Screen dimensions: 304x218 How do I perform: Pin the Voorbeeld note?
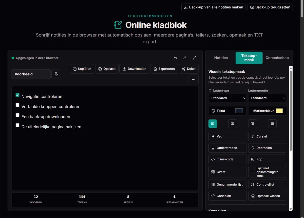56,74
